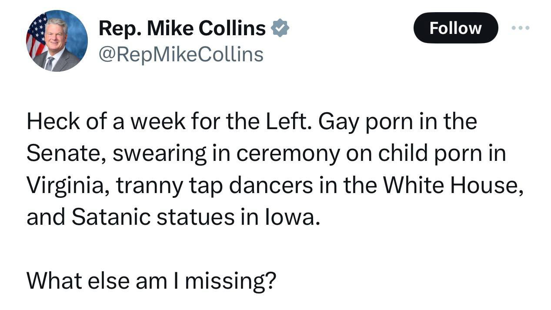551x310 pixels.
Task: Click the "What else am I missing?" line
Action: coord(151,281)
